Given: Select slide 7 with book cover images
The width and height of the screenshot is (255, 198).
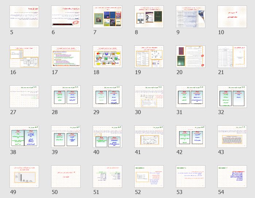Looking at the screenshot, I should tap(107, 17).
